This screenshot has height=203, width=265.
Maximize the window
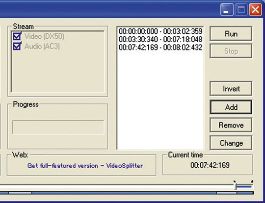click(241, 10)
